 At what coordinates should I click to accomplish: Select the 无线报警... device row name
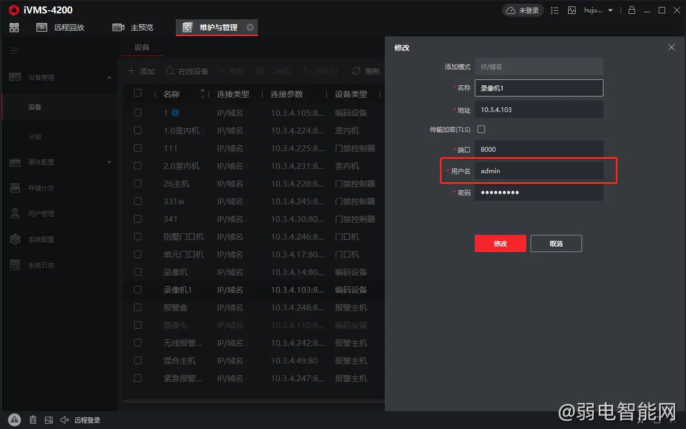(183, 343)
